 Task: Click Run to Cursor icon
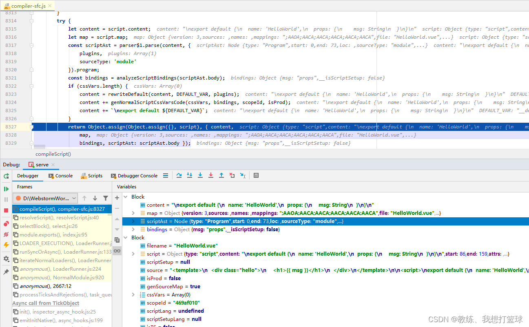pos(243,175)
